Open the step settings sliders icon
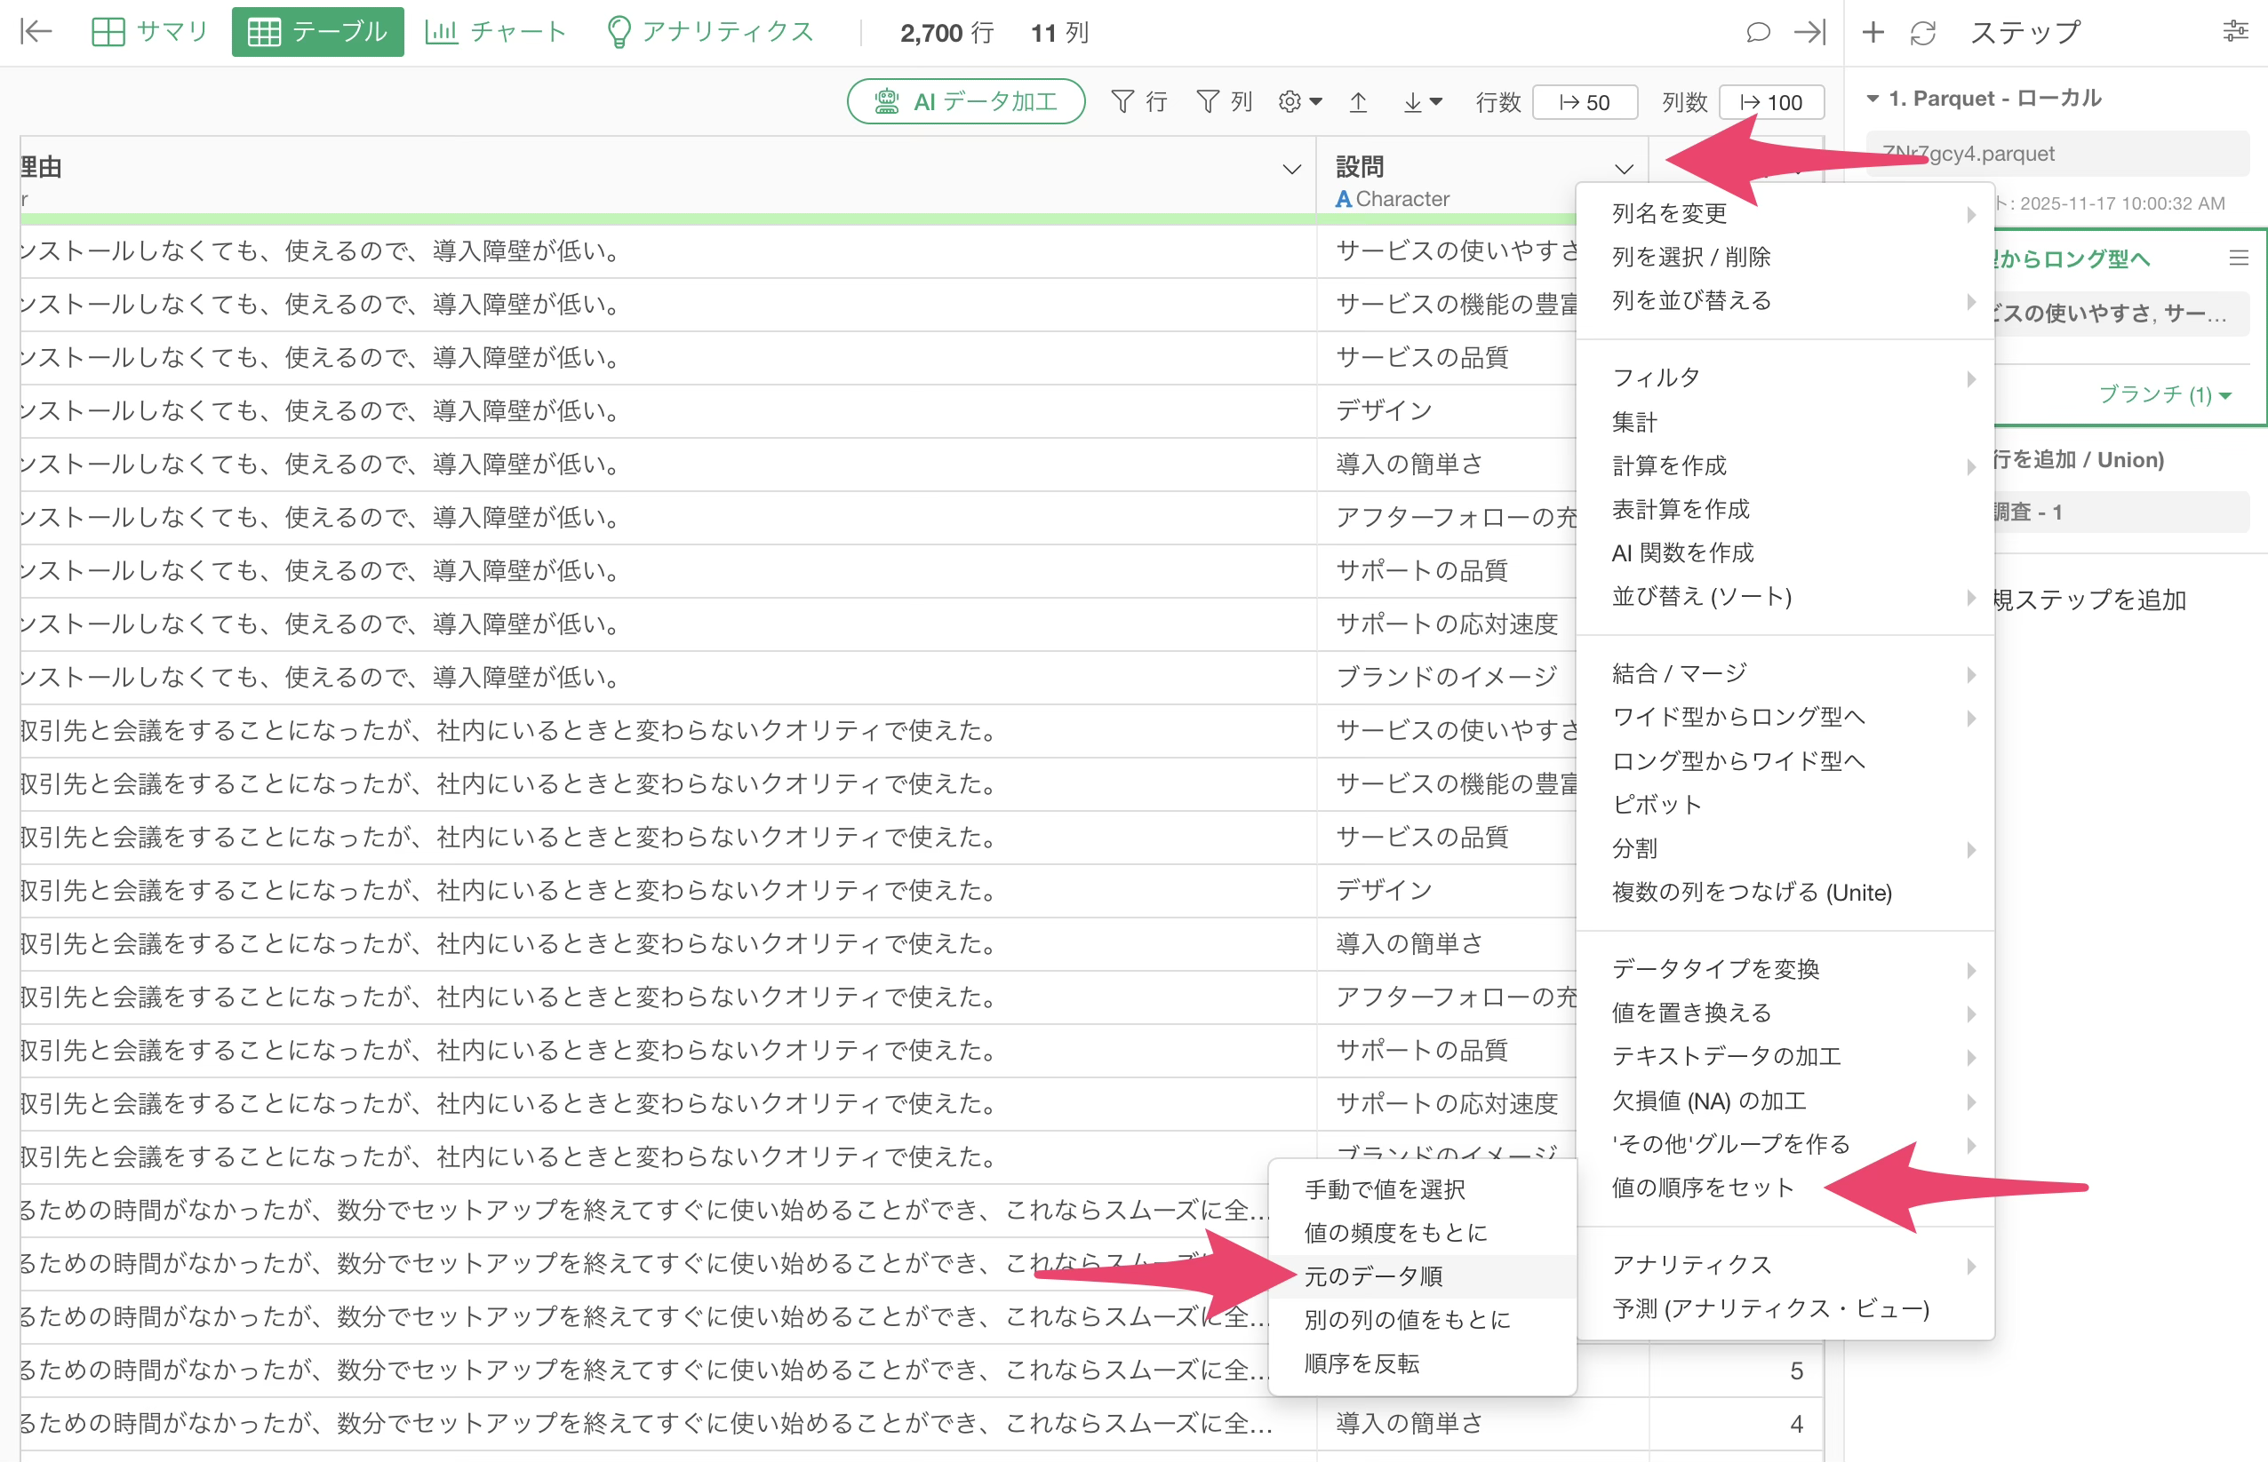 [x=2236, y=32]
